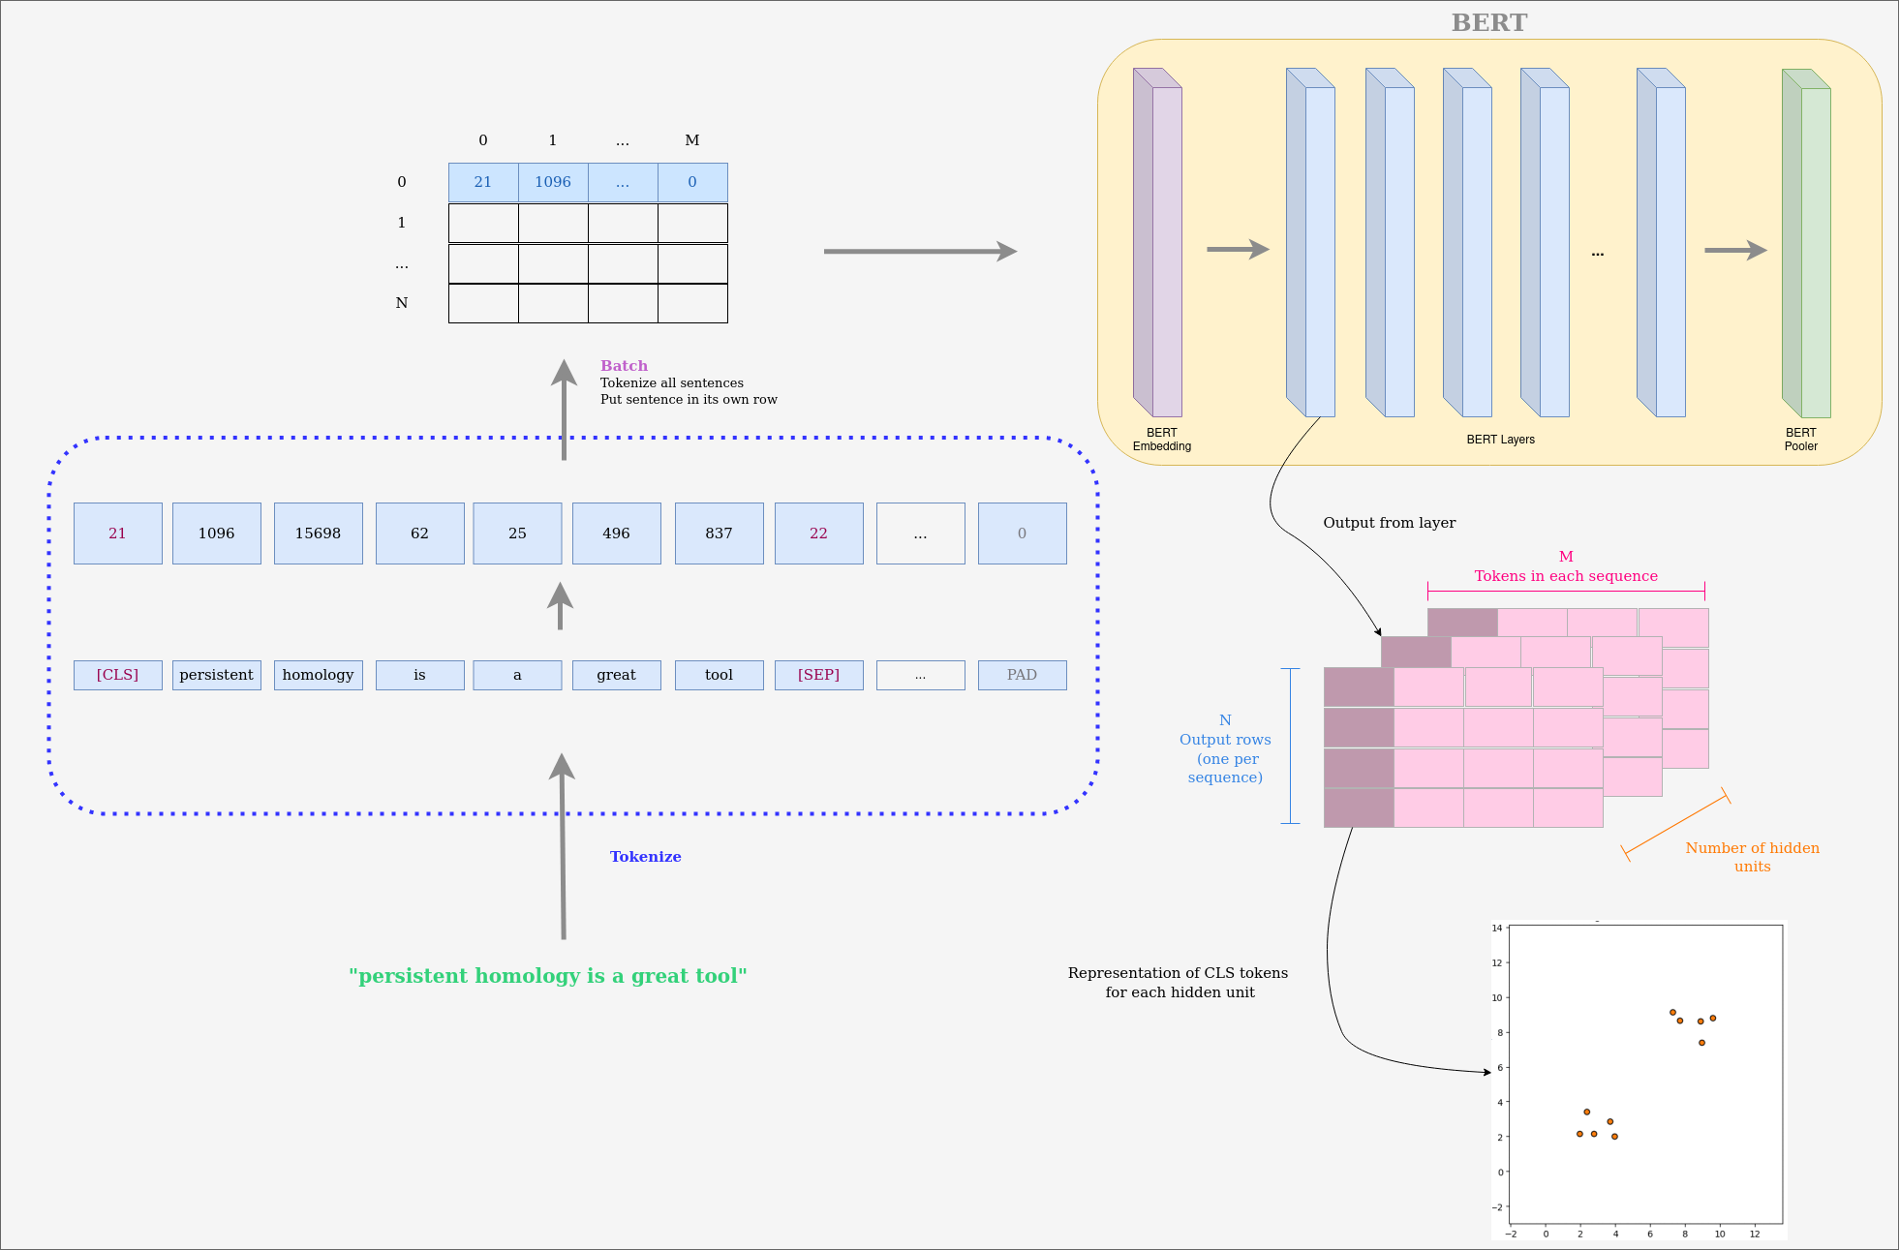
Task: Click the BERT title heading
Action: 1488,22
